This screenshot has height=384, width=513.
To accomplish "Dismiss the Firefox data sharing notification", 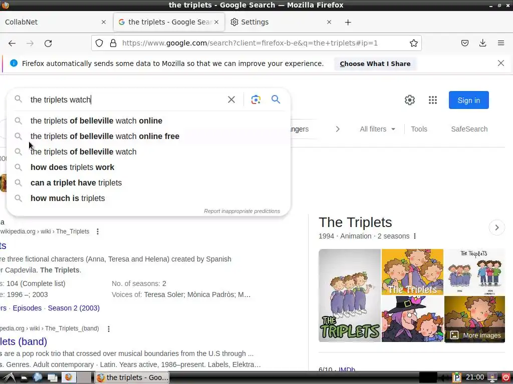I will click(501, 63).
